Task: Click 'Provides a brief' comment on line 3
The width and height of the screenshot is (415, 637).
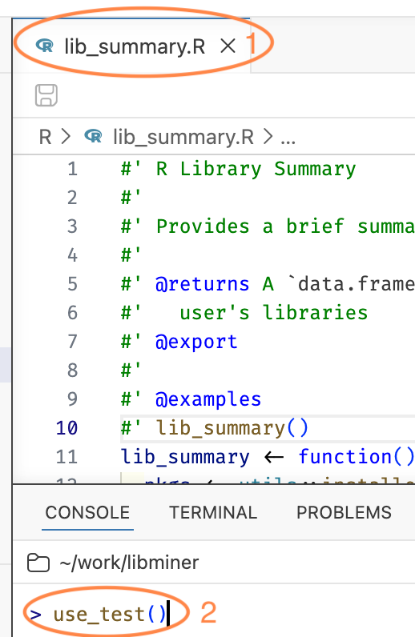Action: [250, 226]
